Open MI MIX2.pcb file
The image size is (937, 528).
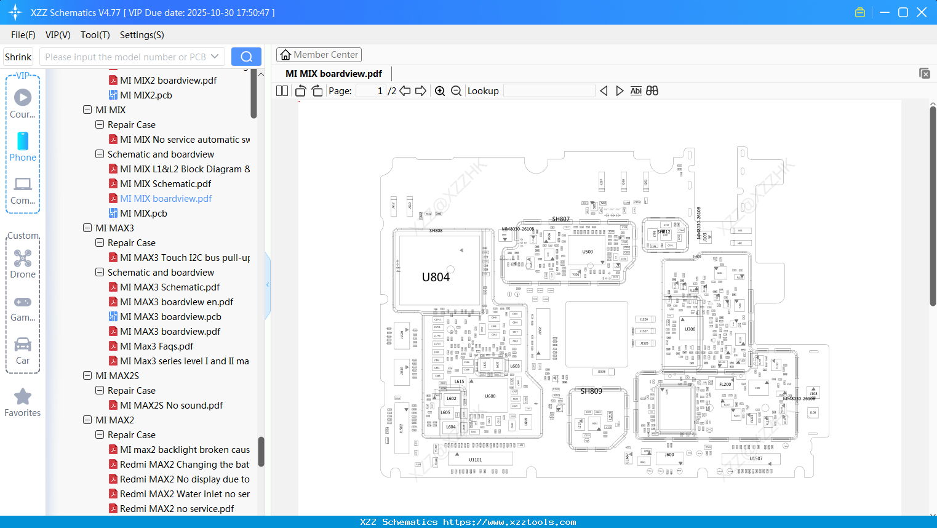[x=146, y=95]
